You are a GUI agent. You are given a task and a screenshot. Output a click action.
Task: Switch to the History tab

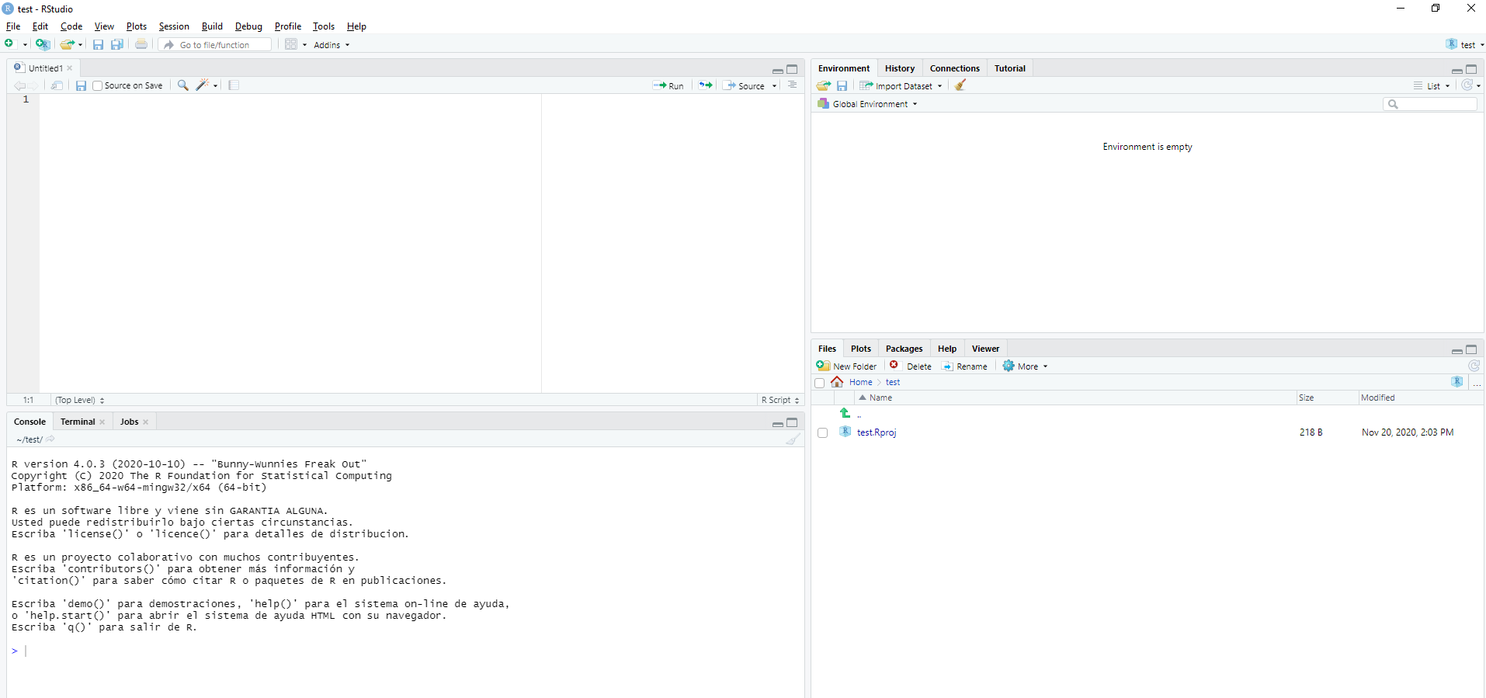[x=899, y=68]
